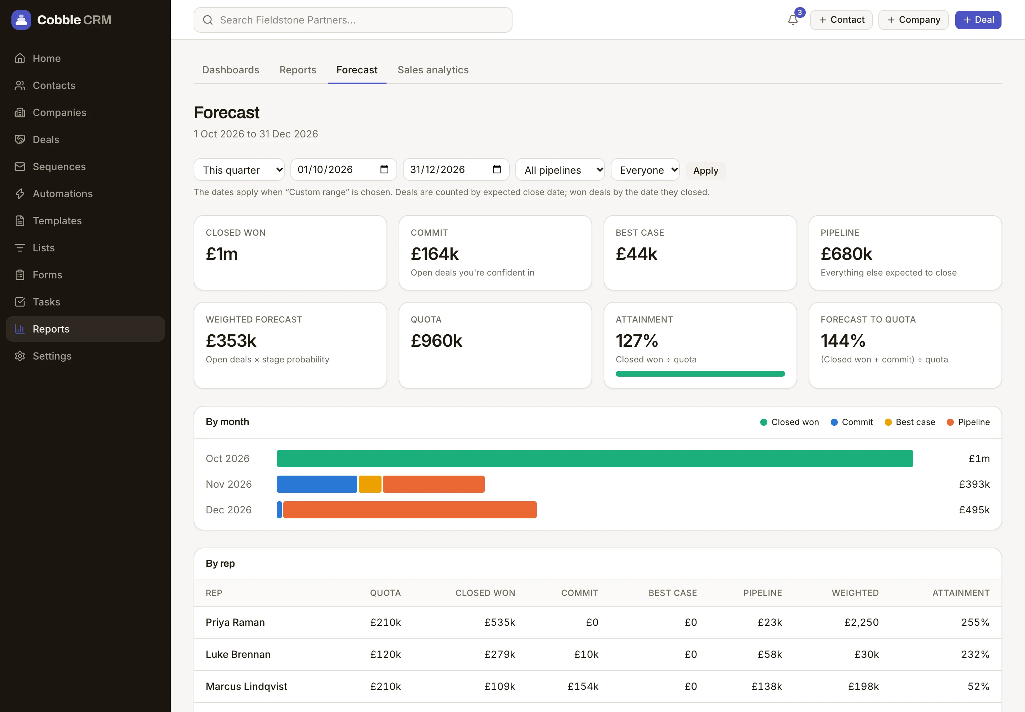1025x712 pixels.
Task: Open Companies via its building icon
Action: 20,112
